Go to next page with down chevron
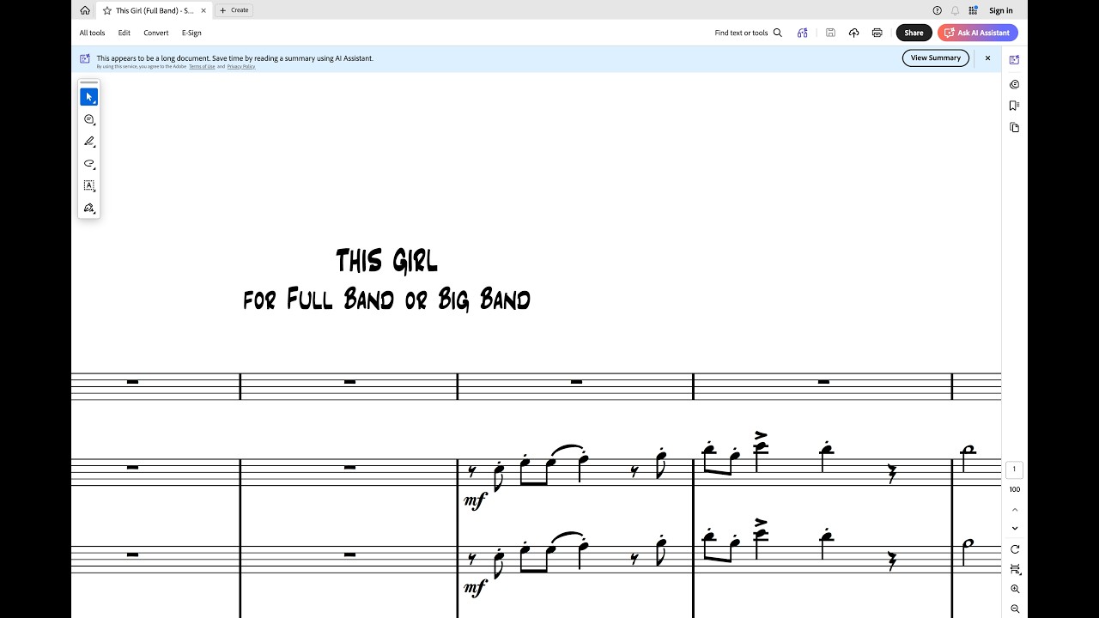Image resolution: width=1099 pixels, height=618 pixels. [1015, 528]
